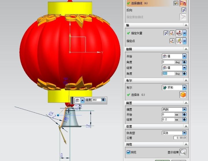Open the 布尔 求和 dropdown
Screen dimensions: 208x161
[x=174, y=87]
